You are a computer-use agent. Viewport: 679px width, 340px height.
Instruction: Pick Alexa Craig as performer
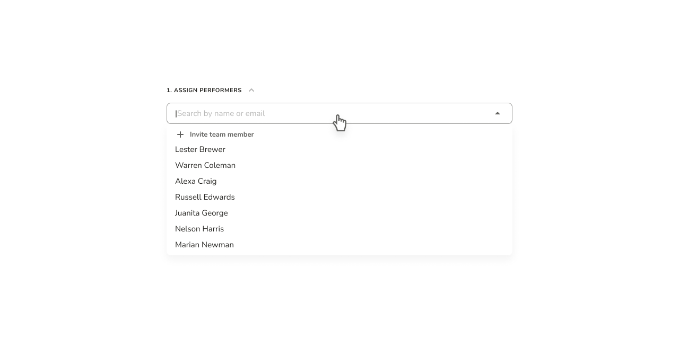click(339, 181)
